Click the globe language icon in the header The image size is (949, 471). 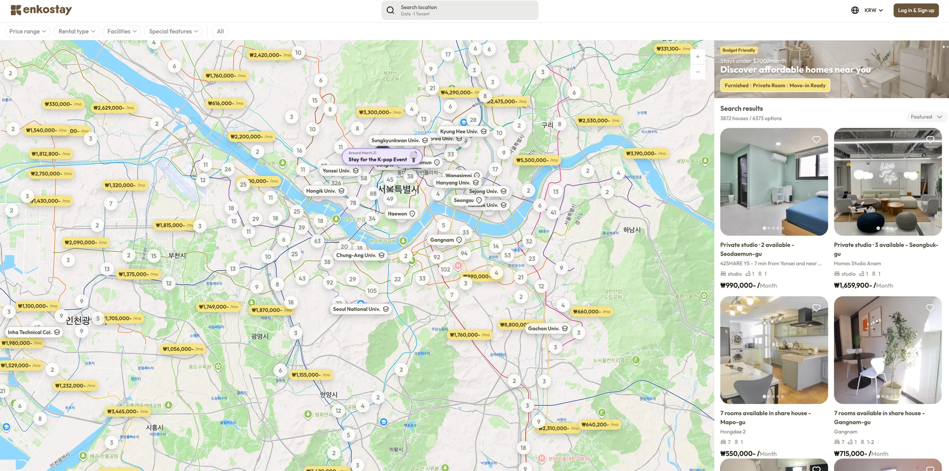point(855,10)
